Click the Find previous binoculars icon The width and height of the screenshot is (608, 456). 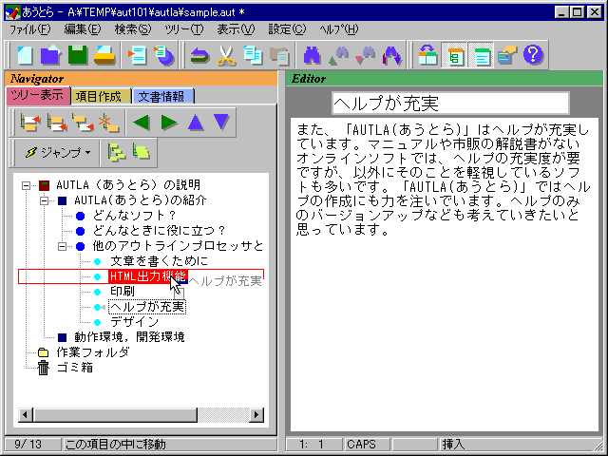coord(338,55)
